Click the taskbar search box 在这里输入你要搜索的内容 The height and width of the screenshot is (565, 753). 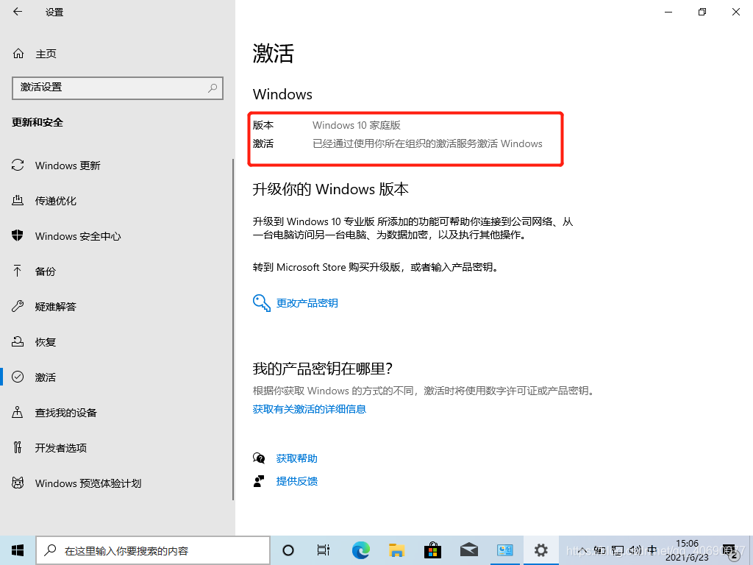(153, 550)
